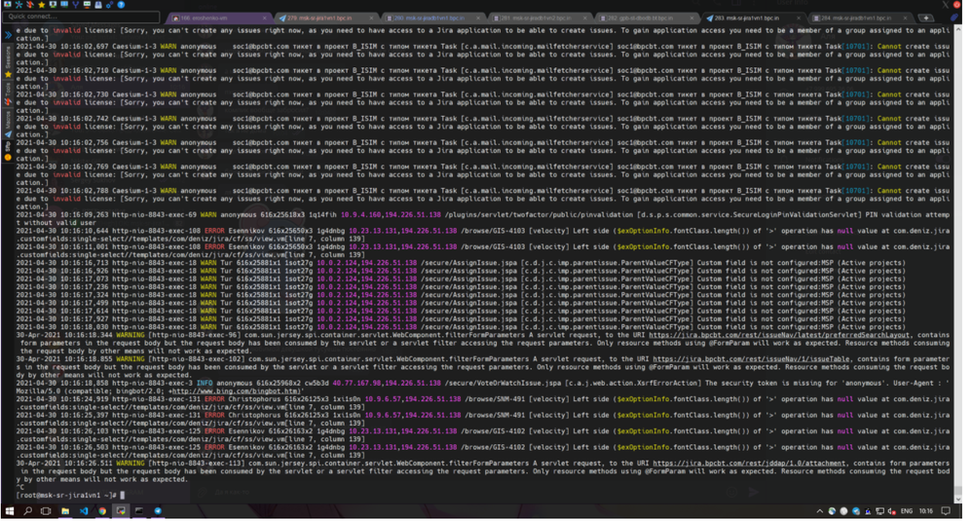
Task: Open link jira.bpcbt.com/rest/issueNav/1/issueTable
Action: 752,358
